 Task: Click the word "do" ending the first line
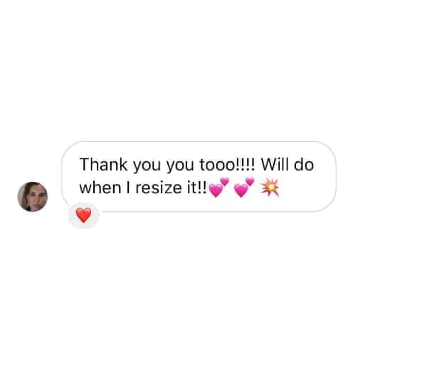(x=304, y=164)
